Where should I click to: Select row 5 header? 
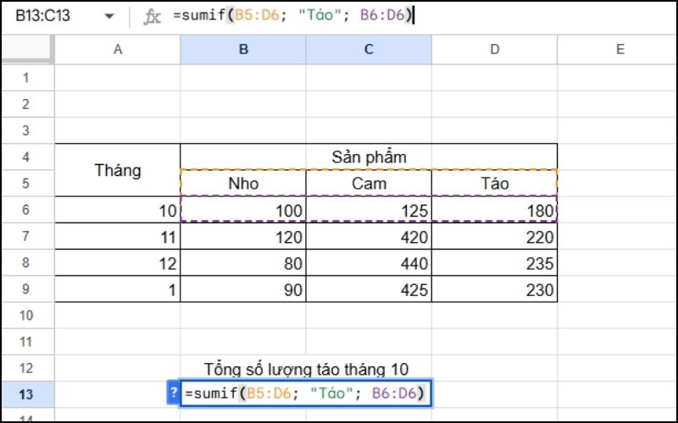(26, 183)
